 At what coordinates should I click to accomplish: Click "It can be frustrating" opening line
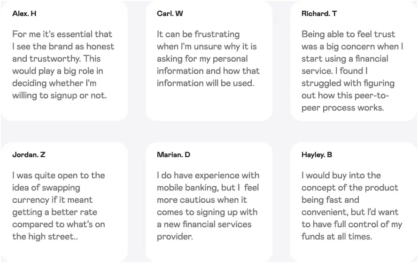point(198,34)
